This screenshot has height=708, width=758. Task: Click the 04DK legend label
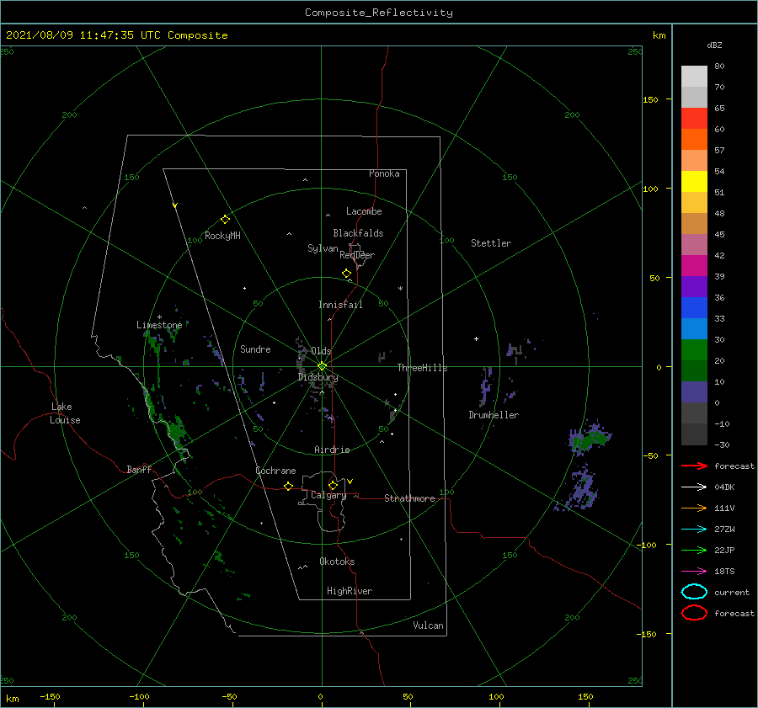724,487
